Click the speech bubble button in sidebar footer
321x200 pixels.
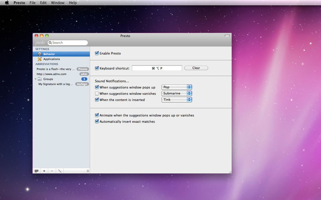[37, 171]
